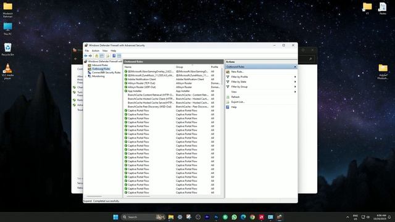
Task: Show hidden icons in the system tray
Action: [x=347, y=217]
